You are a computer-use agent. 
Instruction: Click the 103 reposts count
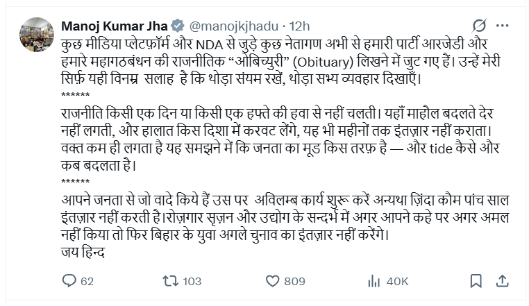pos(191,281)
